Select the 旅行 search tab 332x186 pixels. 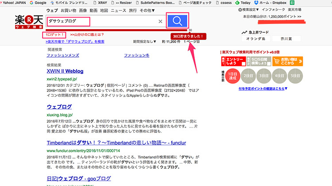[133, 10]
